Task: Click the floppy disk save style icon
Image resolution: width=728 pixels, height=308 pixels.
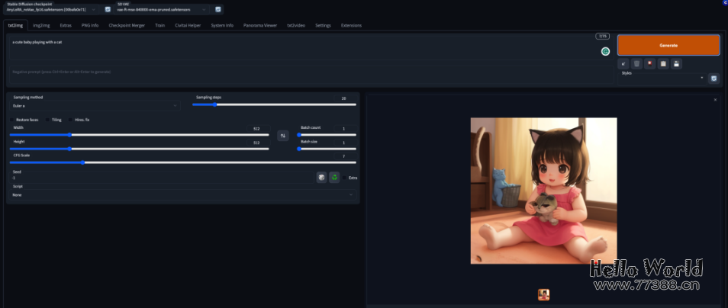Action: [676, 63]
